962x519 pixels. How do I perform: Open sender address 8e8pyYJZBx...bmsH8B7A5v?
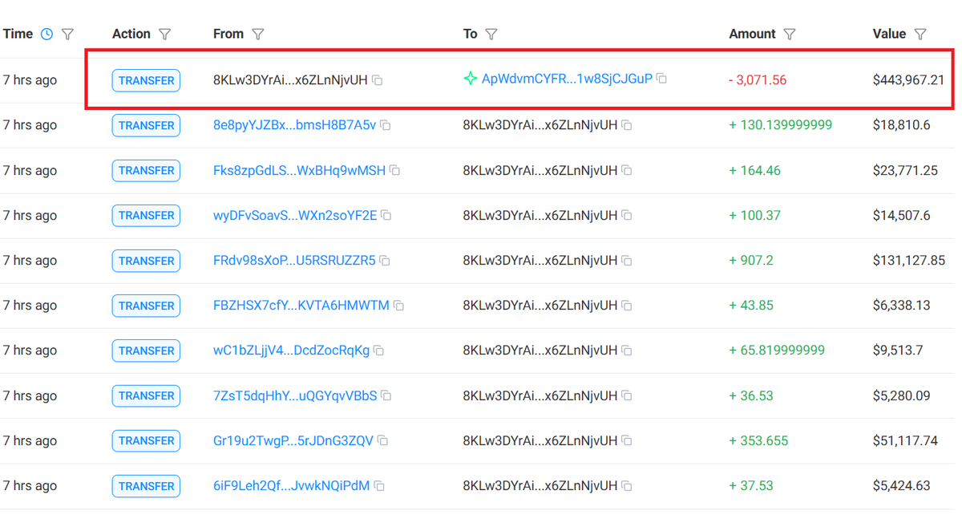(294, 126)
